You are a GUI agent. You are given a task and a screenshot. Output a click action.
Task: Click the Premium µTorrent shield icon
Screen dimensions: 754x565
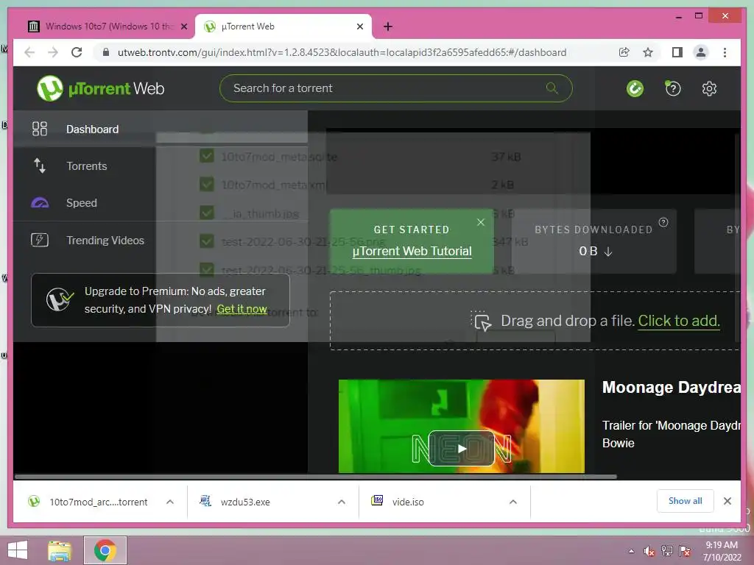[x=60, y=299]
